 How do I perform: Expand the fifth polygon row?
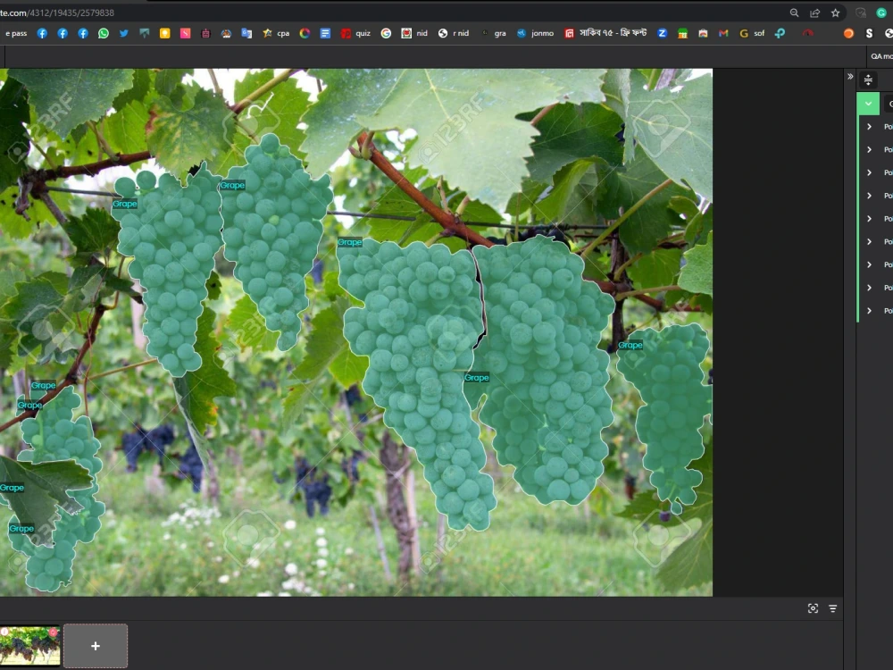pyautogui.click(x=869, y=218)
